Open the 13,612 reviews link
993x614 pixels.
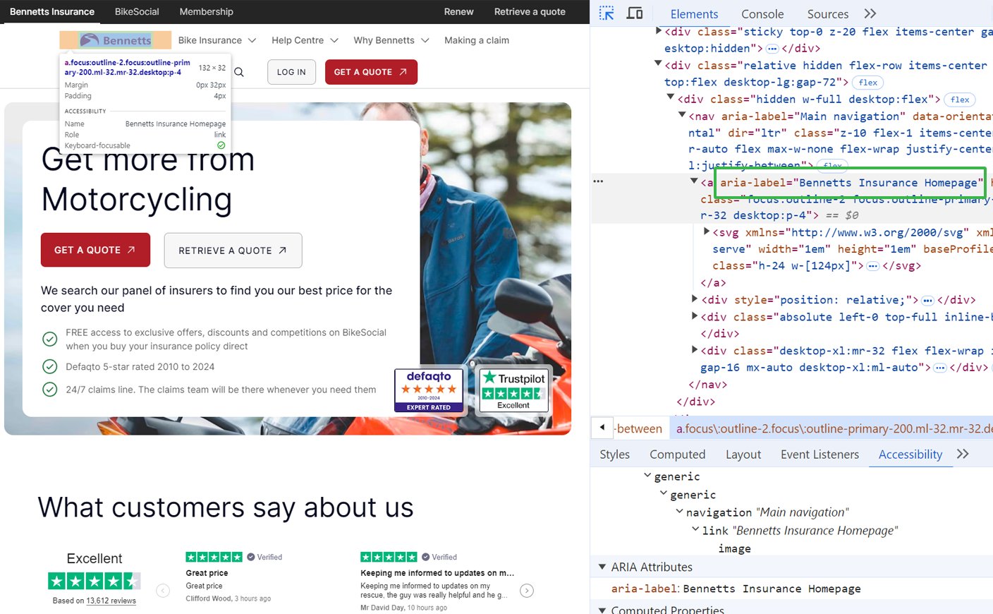pos(111,601)
